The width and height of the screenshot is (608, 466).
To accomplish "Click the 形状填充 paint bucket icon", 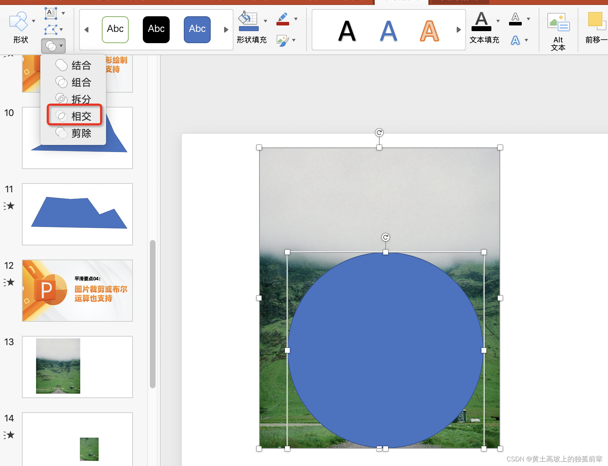I will [x=249, y=21].
